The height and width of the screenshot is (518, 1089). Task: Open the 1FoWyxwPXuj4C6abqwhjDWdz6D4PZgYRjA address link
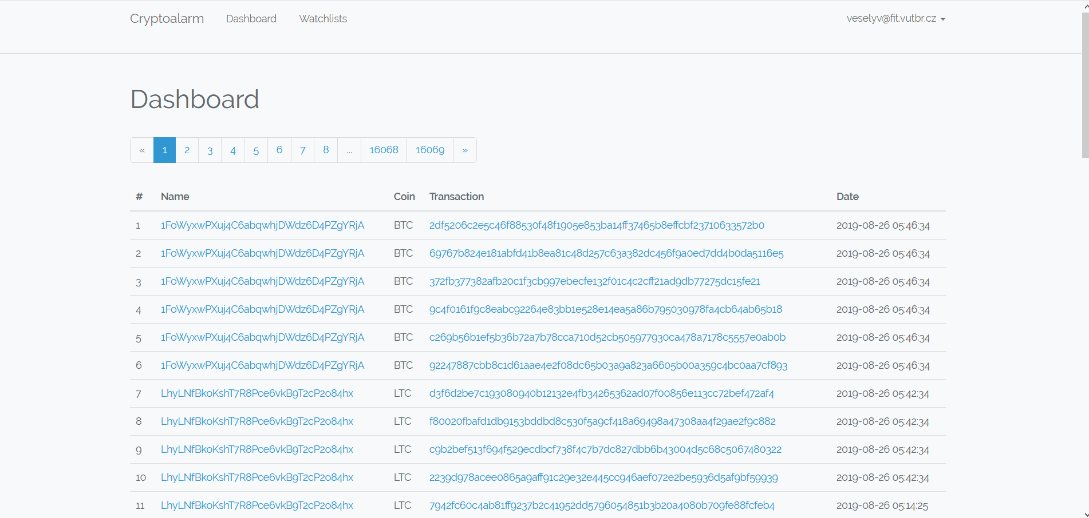(x=262, y=225)
